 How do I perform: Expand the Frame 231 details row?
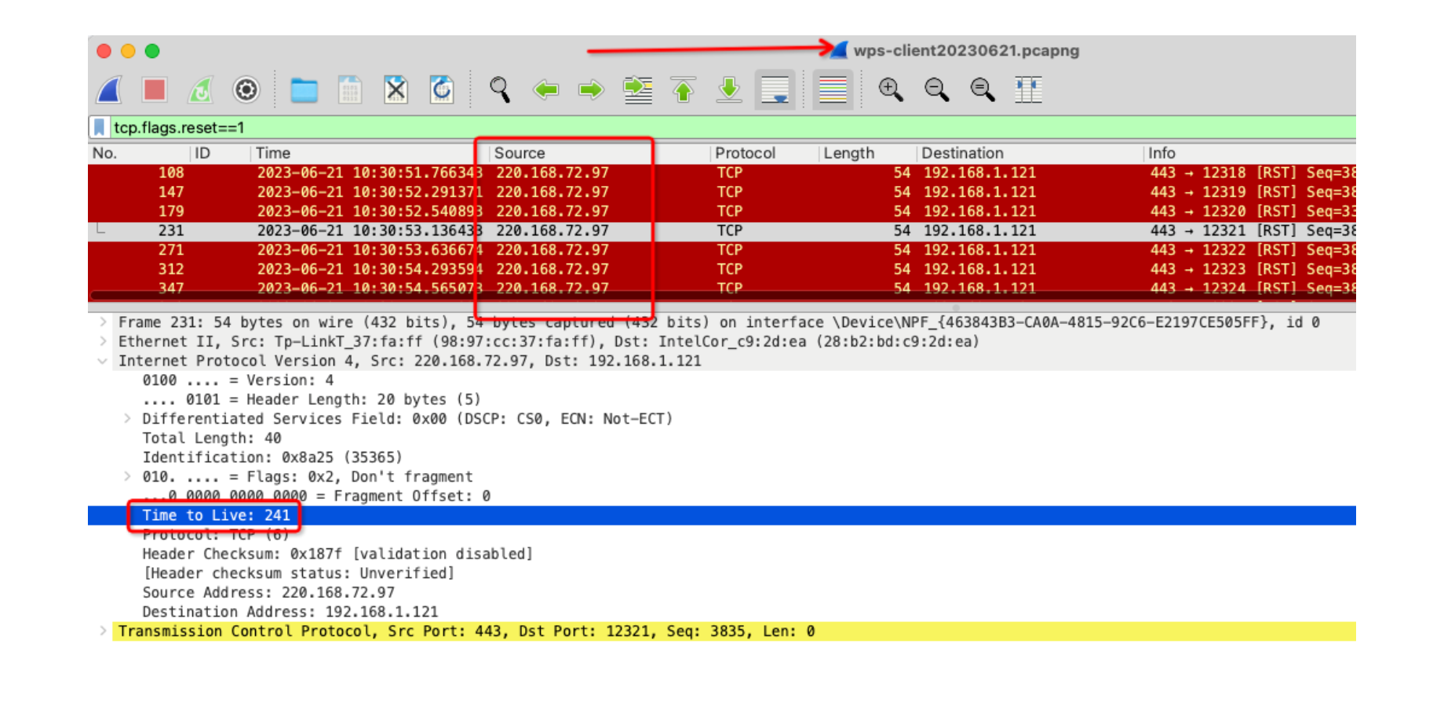[x=103, y=322]
